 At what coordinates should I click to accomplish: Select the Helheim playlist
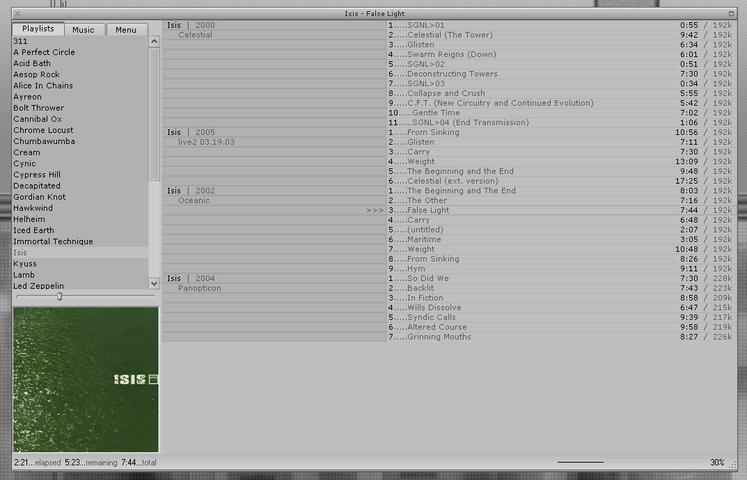[x=81, y=219]
